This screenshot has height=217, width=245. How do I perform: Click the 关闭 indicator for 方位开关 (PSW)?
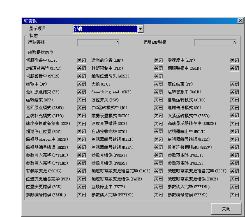point(158,100)
